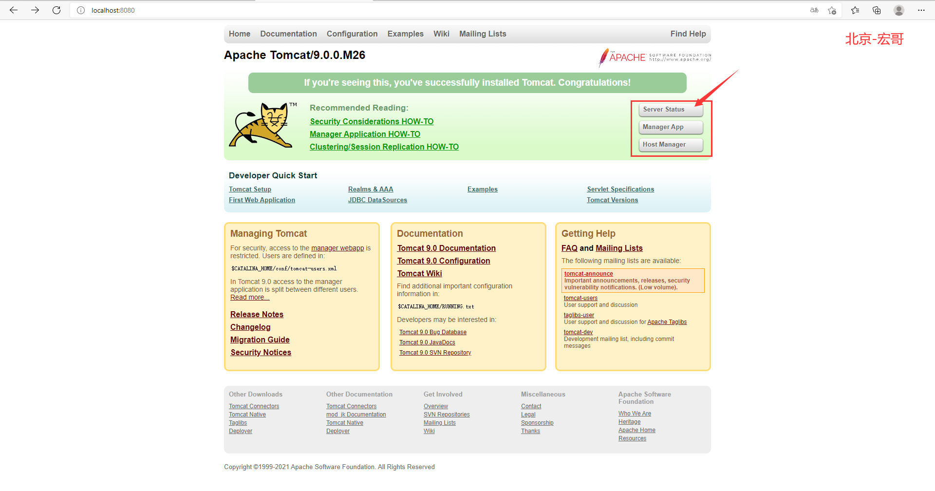Open Security Considerations HOW-TO link

coord(372,122)
